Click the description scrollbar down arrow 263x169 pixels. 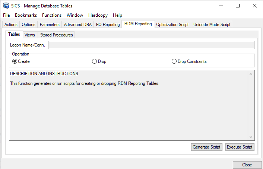pos(251,137)
